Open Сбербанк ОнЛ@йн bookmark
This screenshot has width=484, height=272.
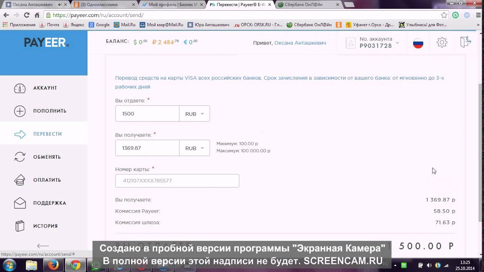click(309, 25)
